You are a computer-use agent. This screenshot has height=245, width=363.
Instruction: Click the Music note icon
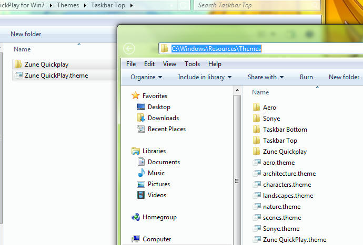(141, 173)
